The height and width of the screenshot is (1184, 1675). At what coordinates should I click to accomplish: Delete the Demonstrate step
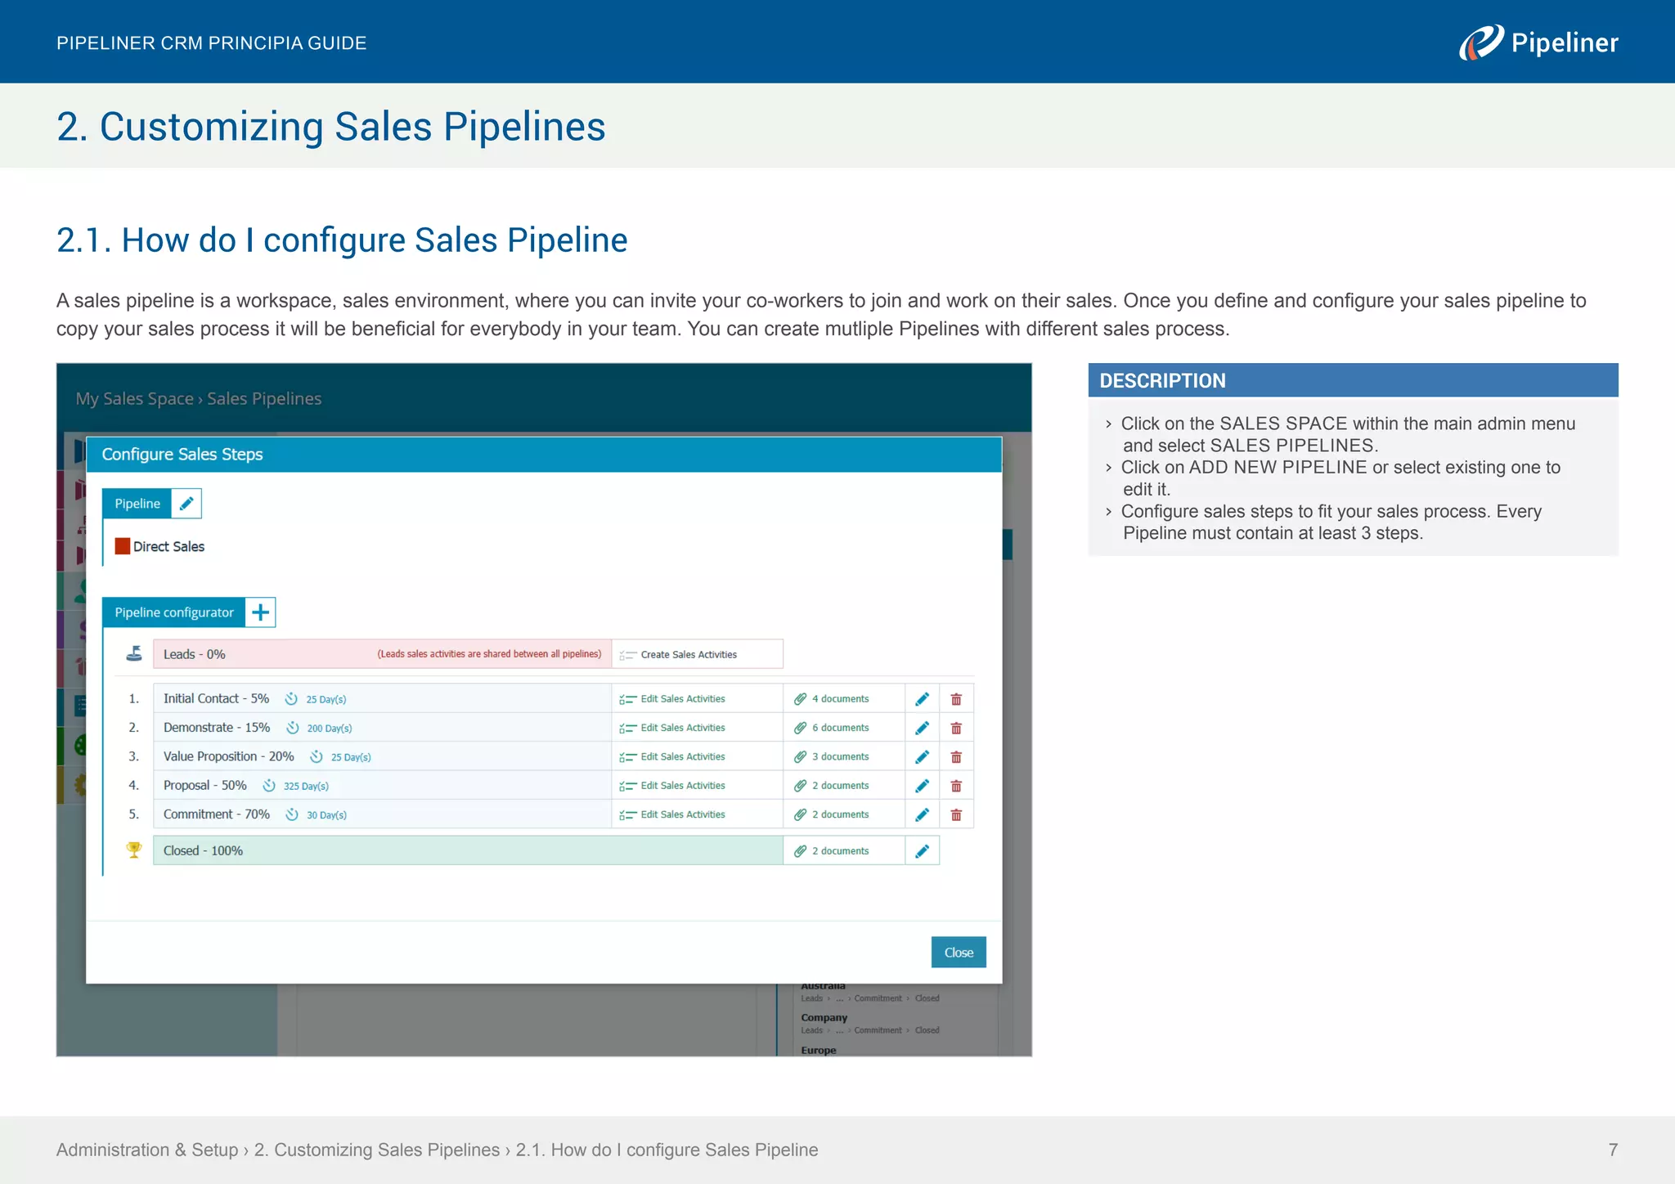tap(956, 728)
